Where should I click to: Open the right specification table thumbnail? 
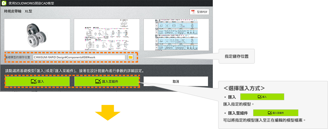176,35
